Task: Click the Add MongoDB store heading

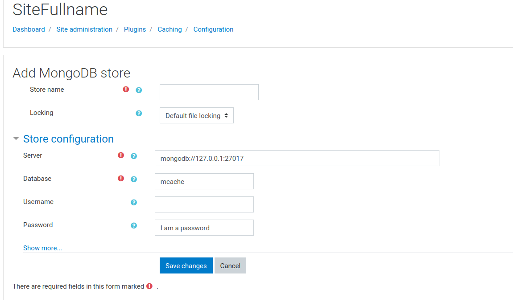Action: point(71,73)
